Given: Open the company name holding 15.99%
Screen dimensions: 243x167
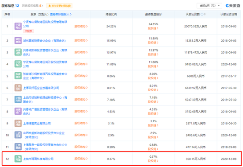Looking at the screenshot, I should click(44, 41).
